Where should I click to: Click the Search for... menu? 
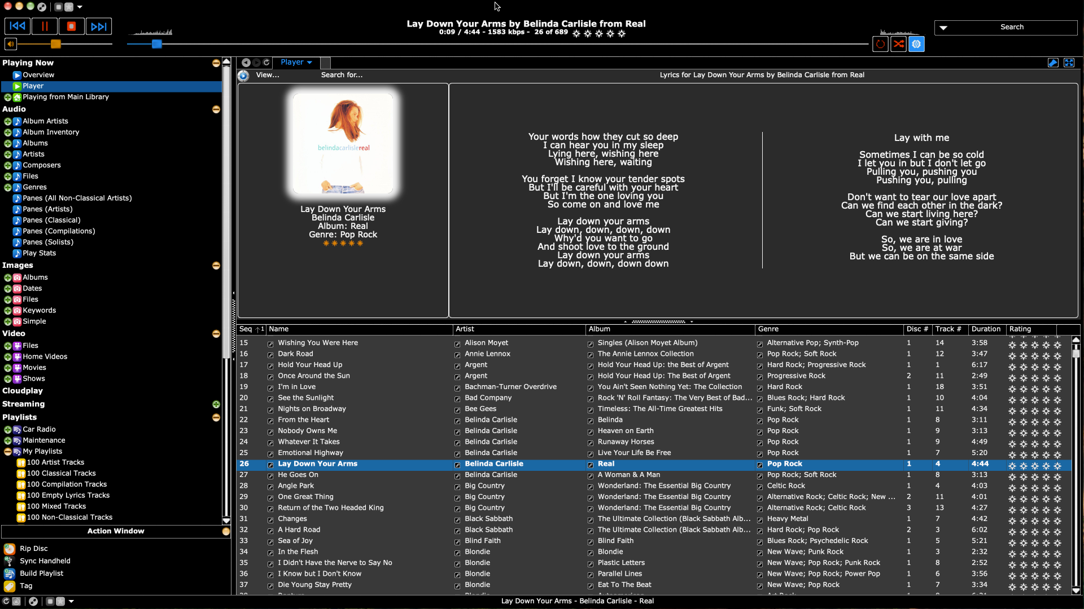tap(342, 75)
